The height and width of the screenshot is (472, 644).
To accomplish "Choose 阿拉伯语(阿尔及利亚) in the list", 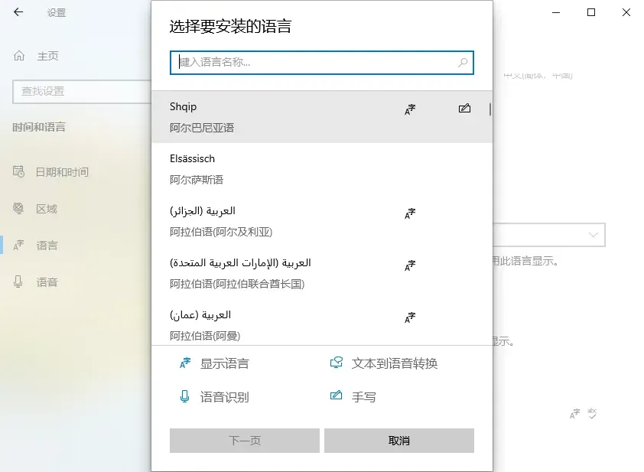I will 321,221.
